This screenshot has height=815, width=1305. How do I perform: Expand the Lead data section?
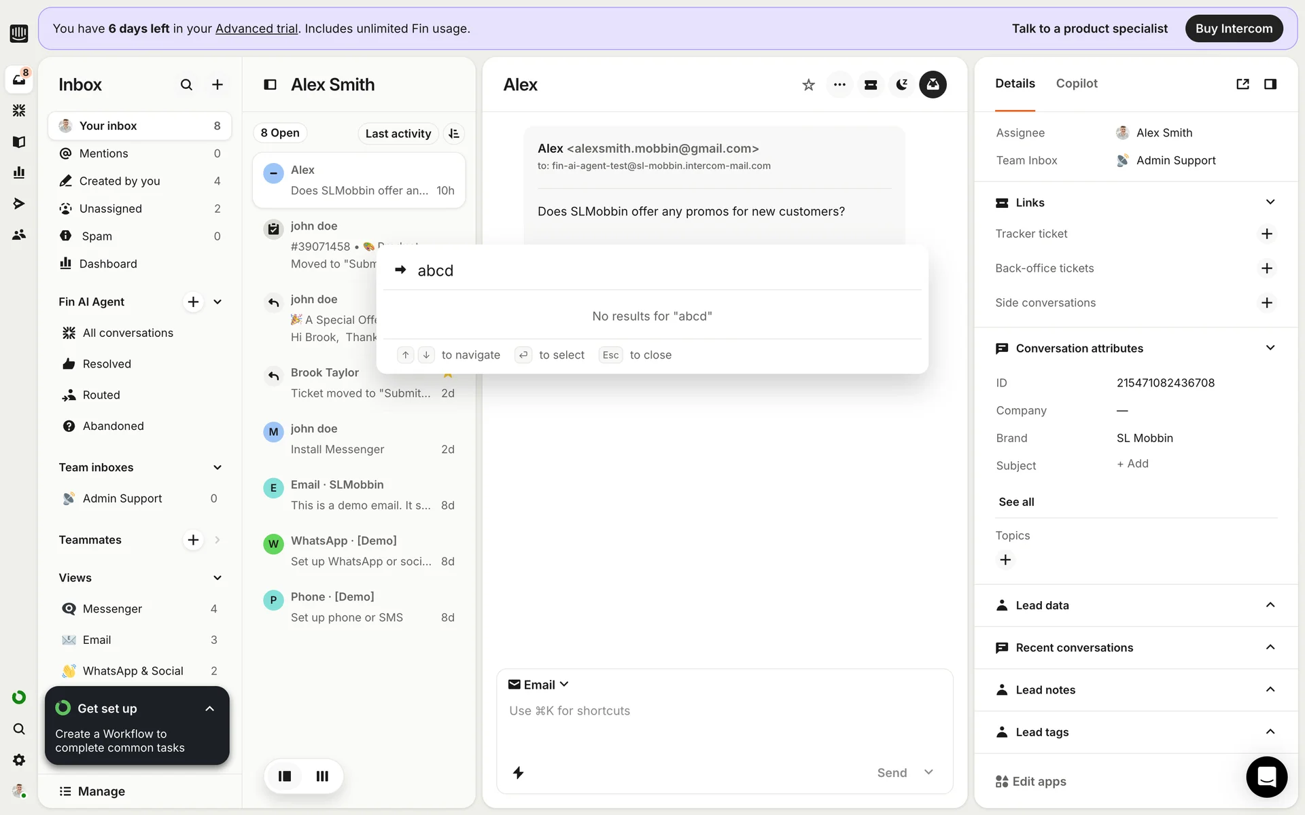pyautogui.click(x=1270, y=605)
